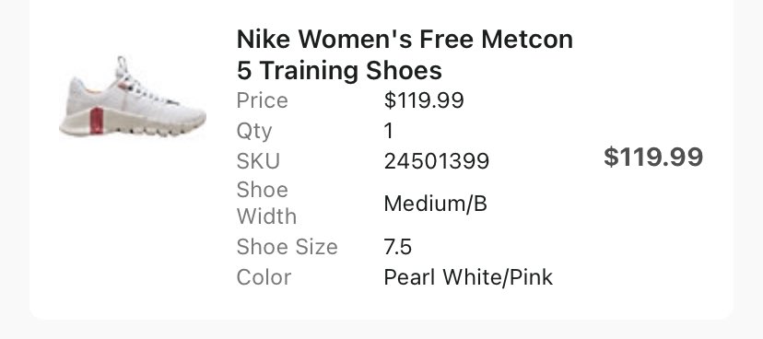
Task: Select the $119.99 item total in bold
Action: tap(653, 158)
